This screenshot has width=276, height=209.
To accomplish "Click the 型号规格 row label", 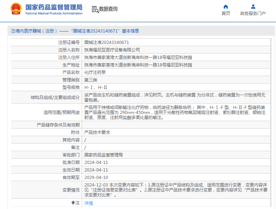I will (71, 88).
